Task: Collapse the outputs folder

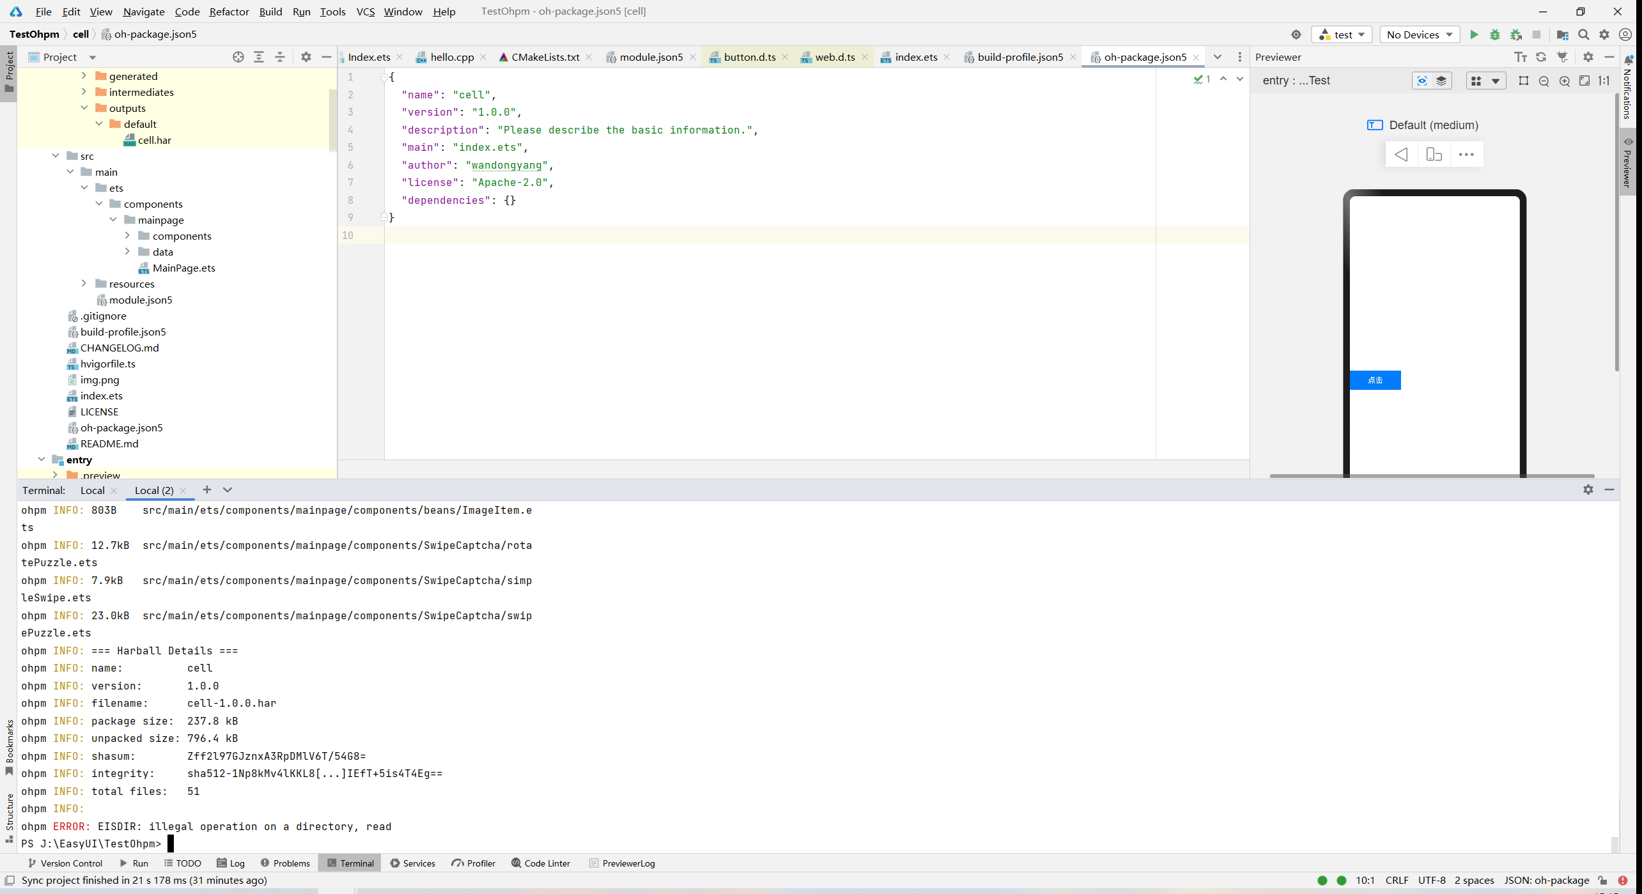Action: point(84,107)
